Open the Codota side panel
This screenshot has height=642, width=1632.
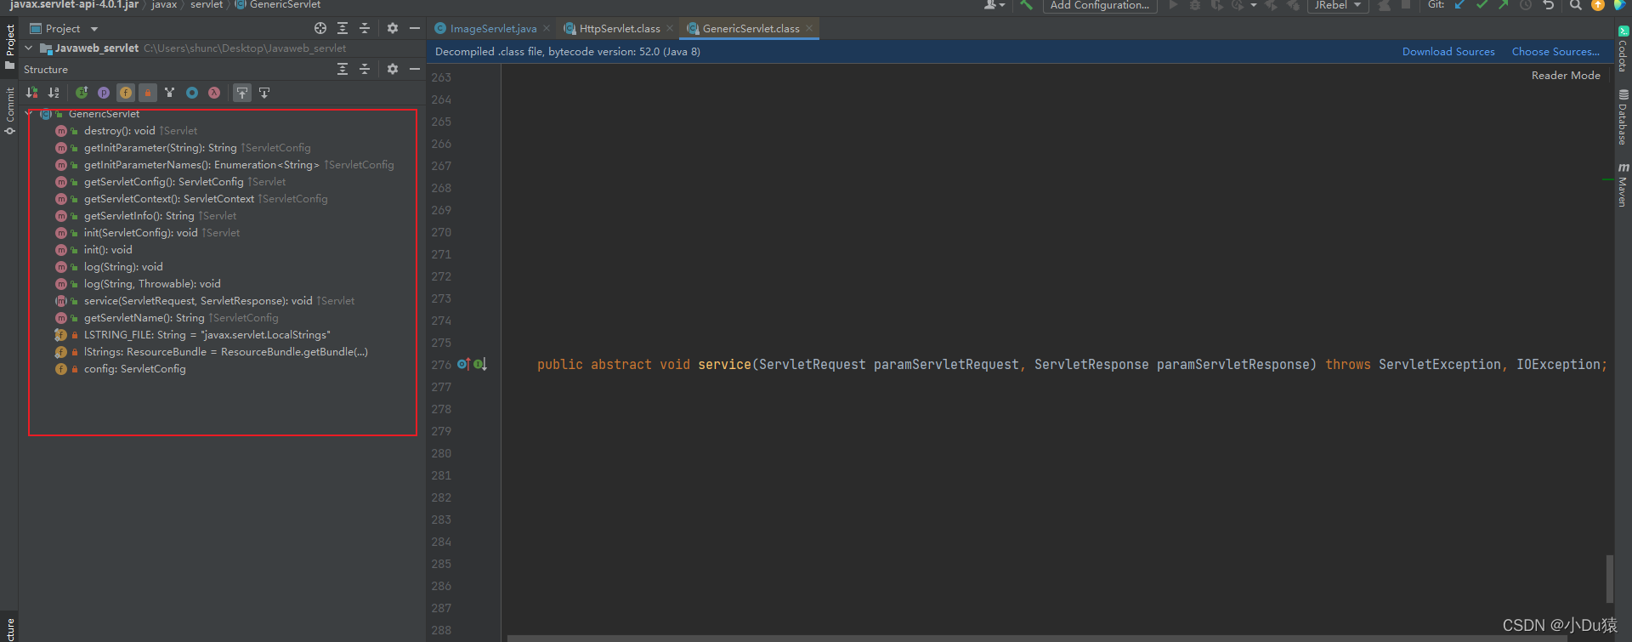[1623, 49]
